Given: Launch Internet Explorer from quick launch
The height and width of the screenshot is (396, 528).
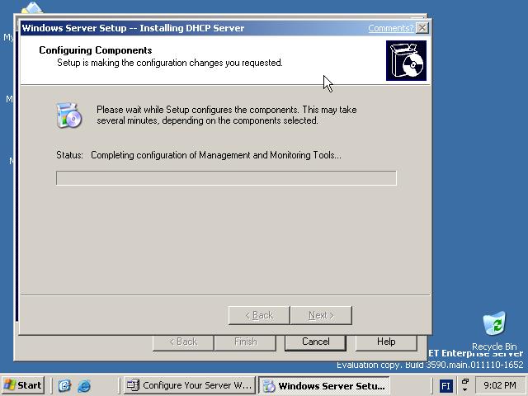Looking at the screenshot, I should pyautogui.click(x=84, y=385).
